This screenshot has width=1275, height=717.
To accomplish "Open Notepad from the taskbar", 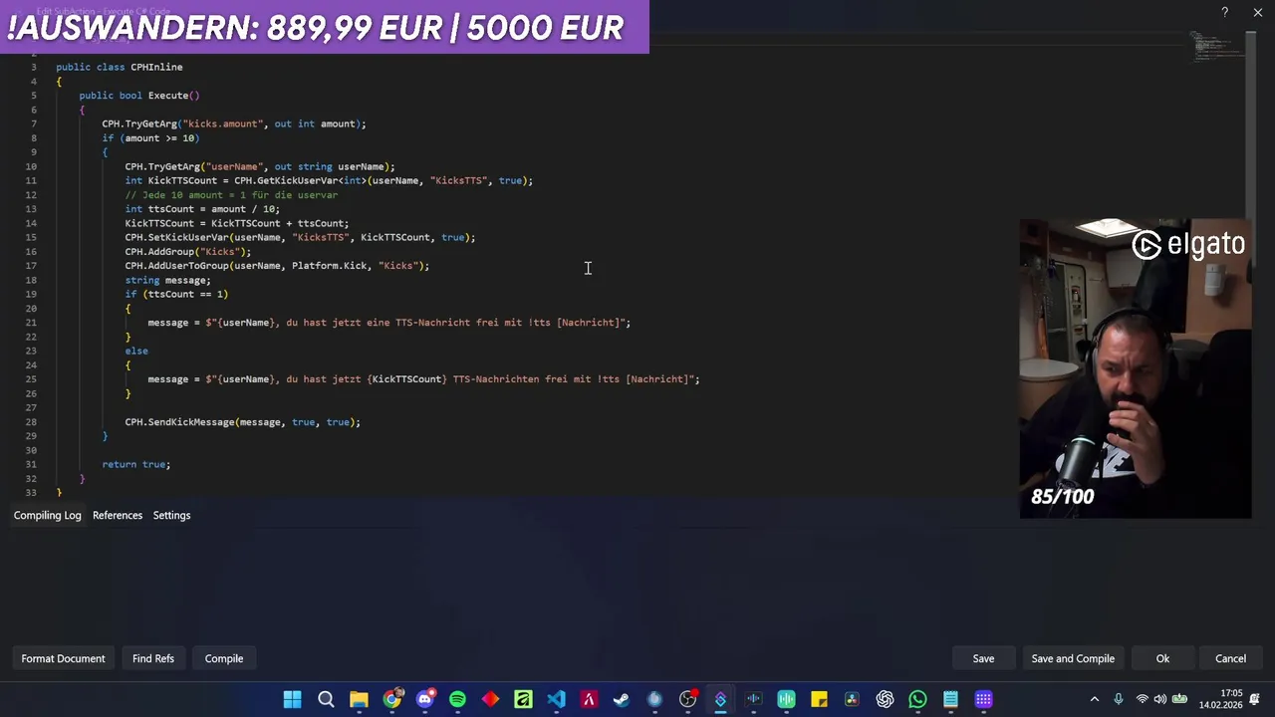I will [x=950, y=699].
